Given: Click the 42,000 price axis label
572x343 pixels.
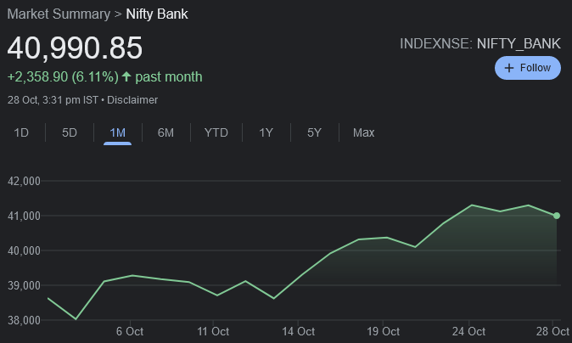Looking at the screenshot, I should tap(25, 181).
